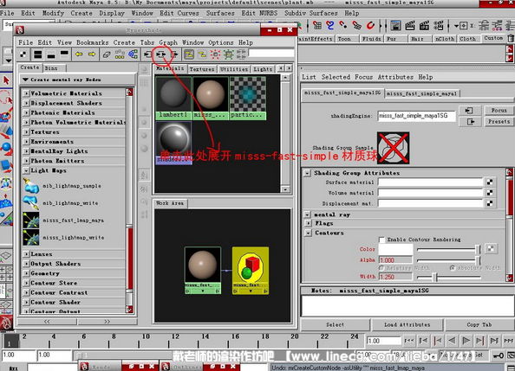
Task: Click the go to output connection icon
Action: click(x=470, y=122)
